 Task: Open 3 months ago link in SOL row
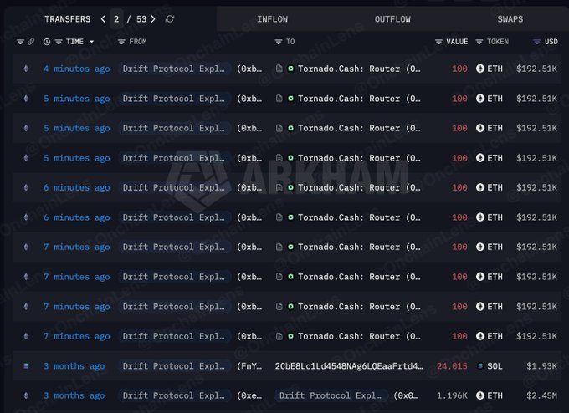pyautogui.click(x=74, y=366)
